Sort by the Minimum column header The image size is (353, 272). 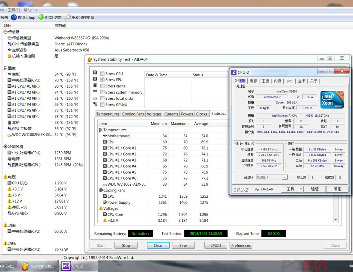point(159,123)
